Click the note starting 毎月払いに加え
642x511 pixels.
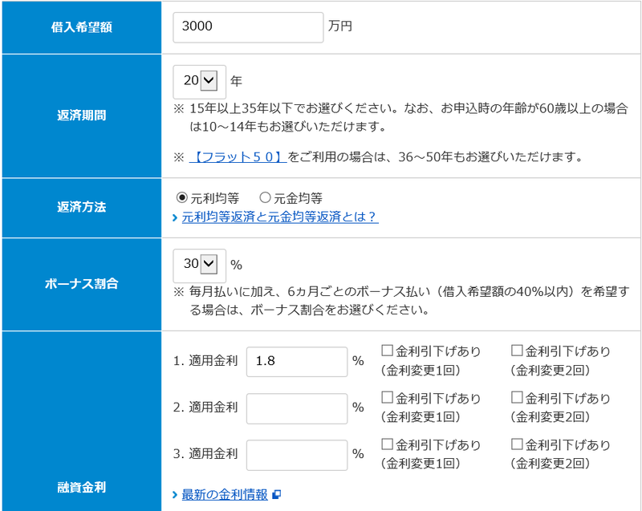[401, 301]
